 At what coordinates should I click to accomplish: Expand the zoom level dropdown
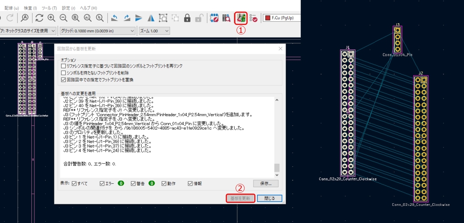pos(154,31)
